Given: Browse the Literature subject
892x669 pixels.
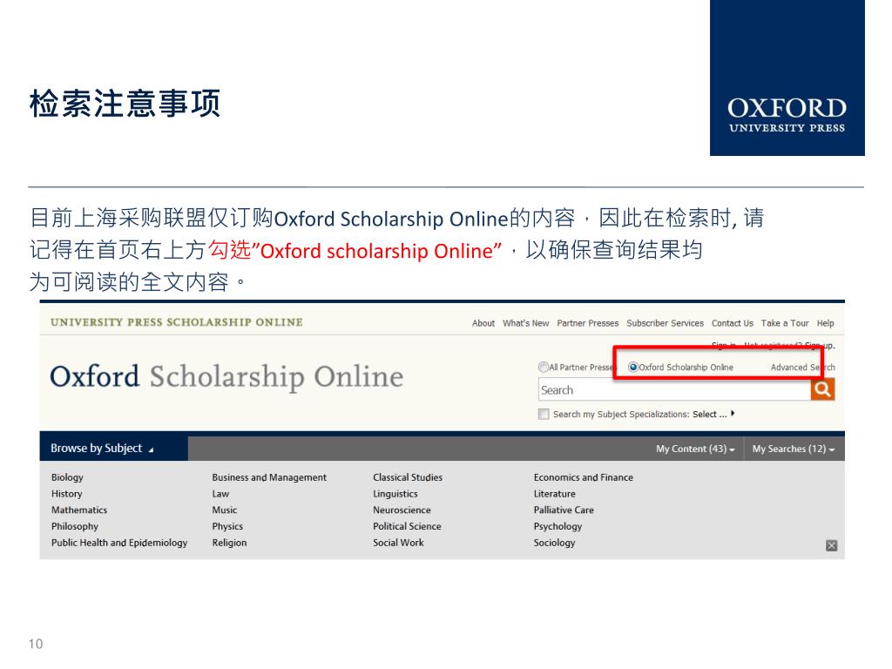Looking at the screenshot, I should coord(554,494).
